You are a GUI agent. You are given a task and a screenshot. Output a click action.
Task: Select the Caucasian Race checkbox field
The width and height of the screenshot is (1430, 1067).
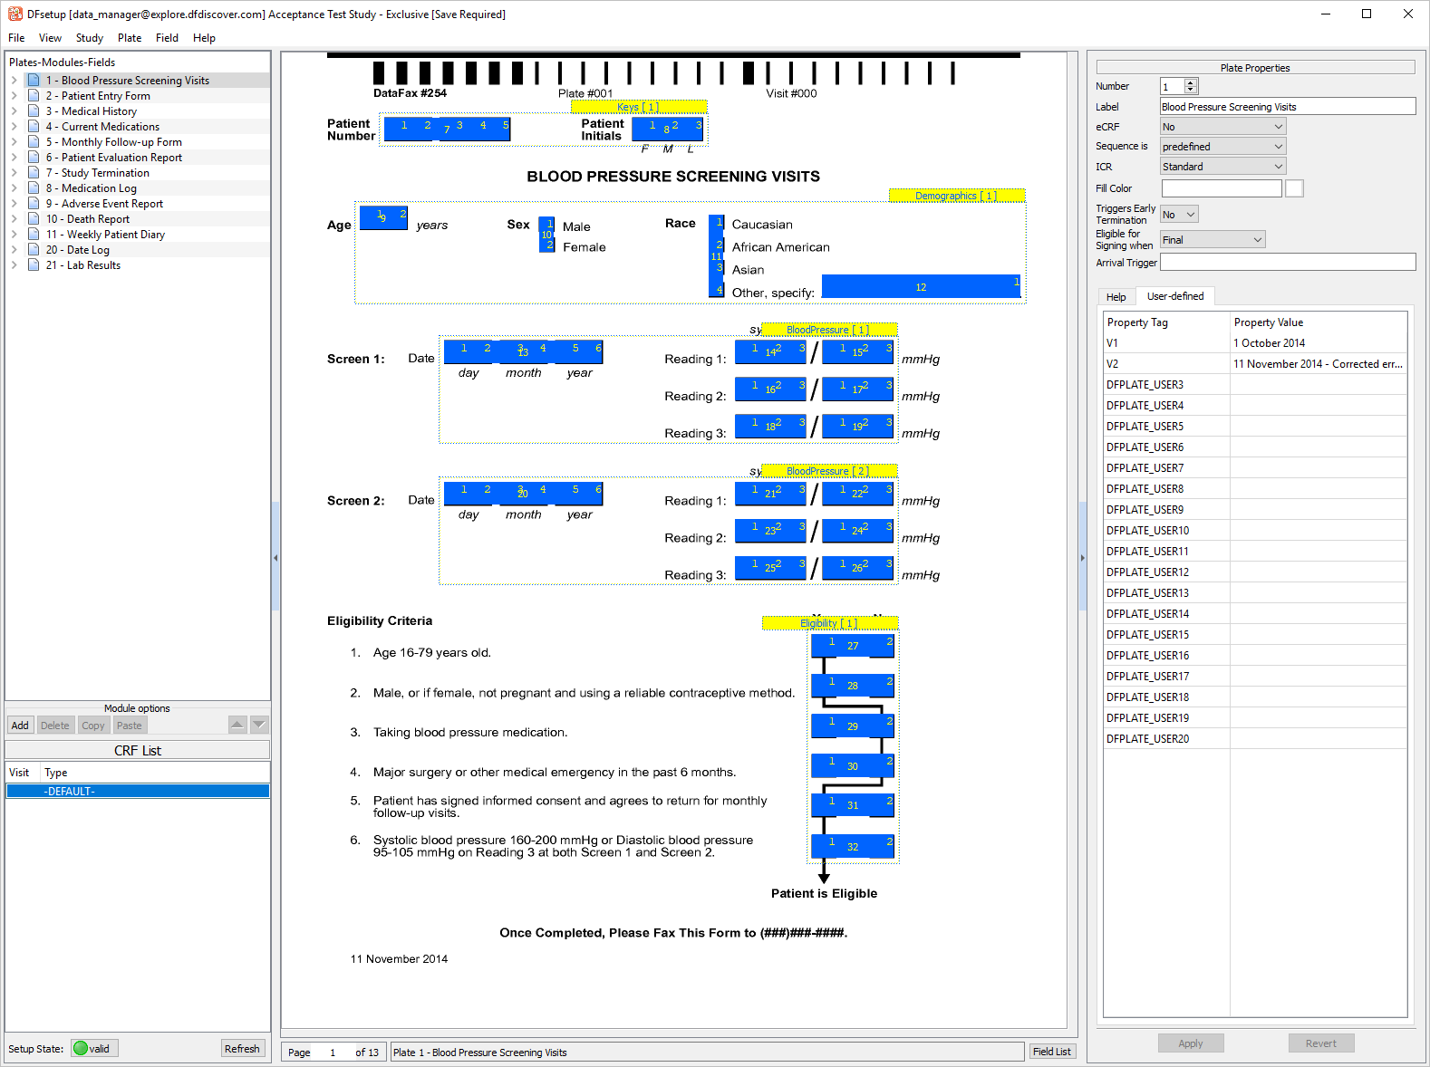720,223
